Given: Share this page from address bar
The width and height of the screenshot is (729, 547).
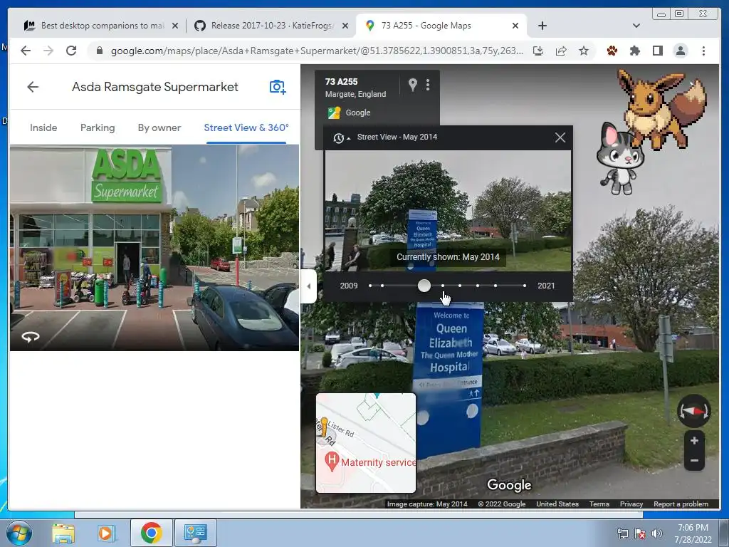Looking at the screenshot, I should (561, 51).
